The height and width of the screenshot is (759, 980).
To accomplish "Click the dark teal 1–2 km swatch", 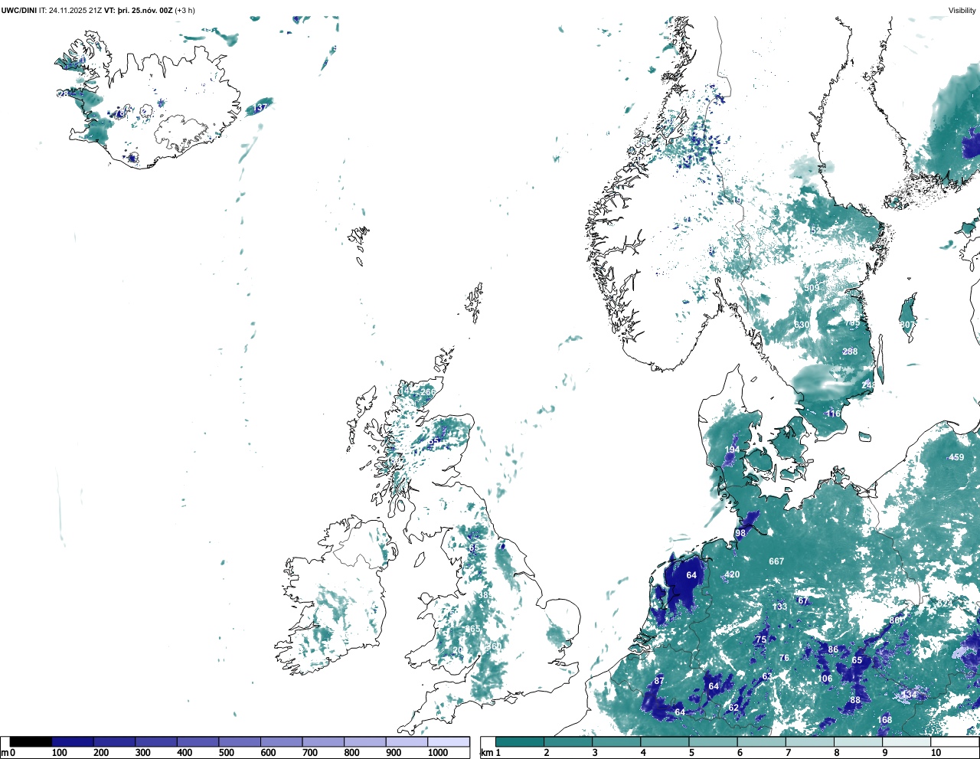I will 520,741.
